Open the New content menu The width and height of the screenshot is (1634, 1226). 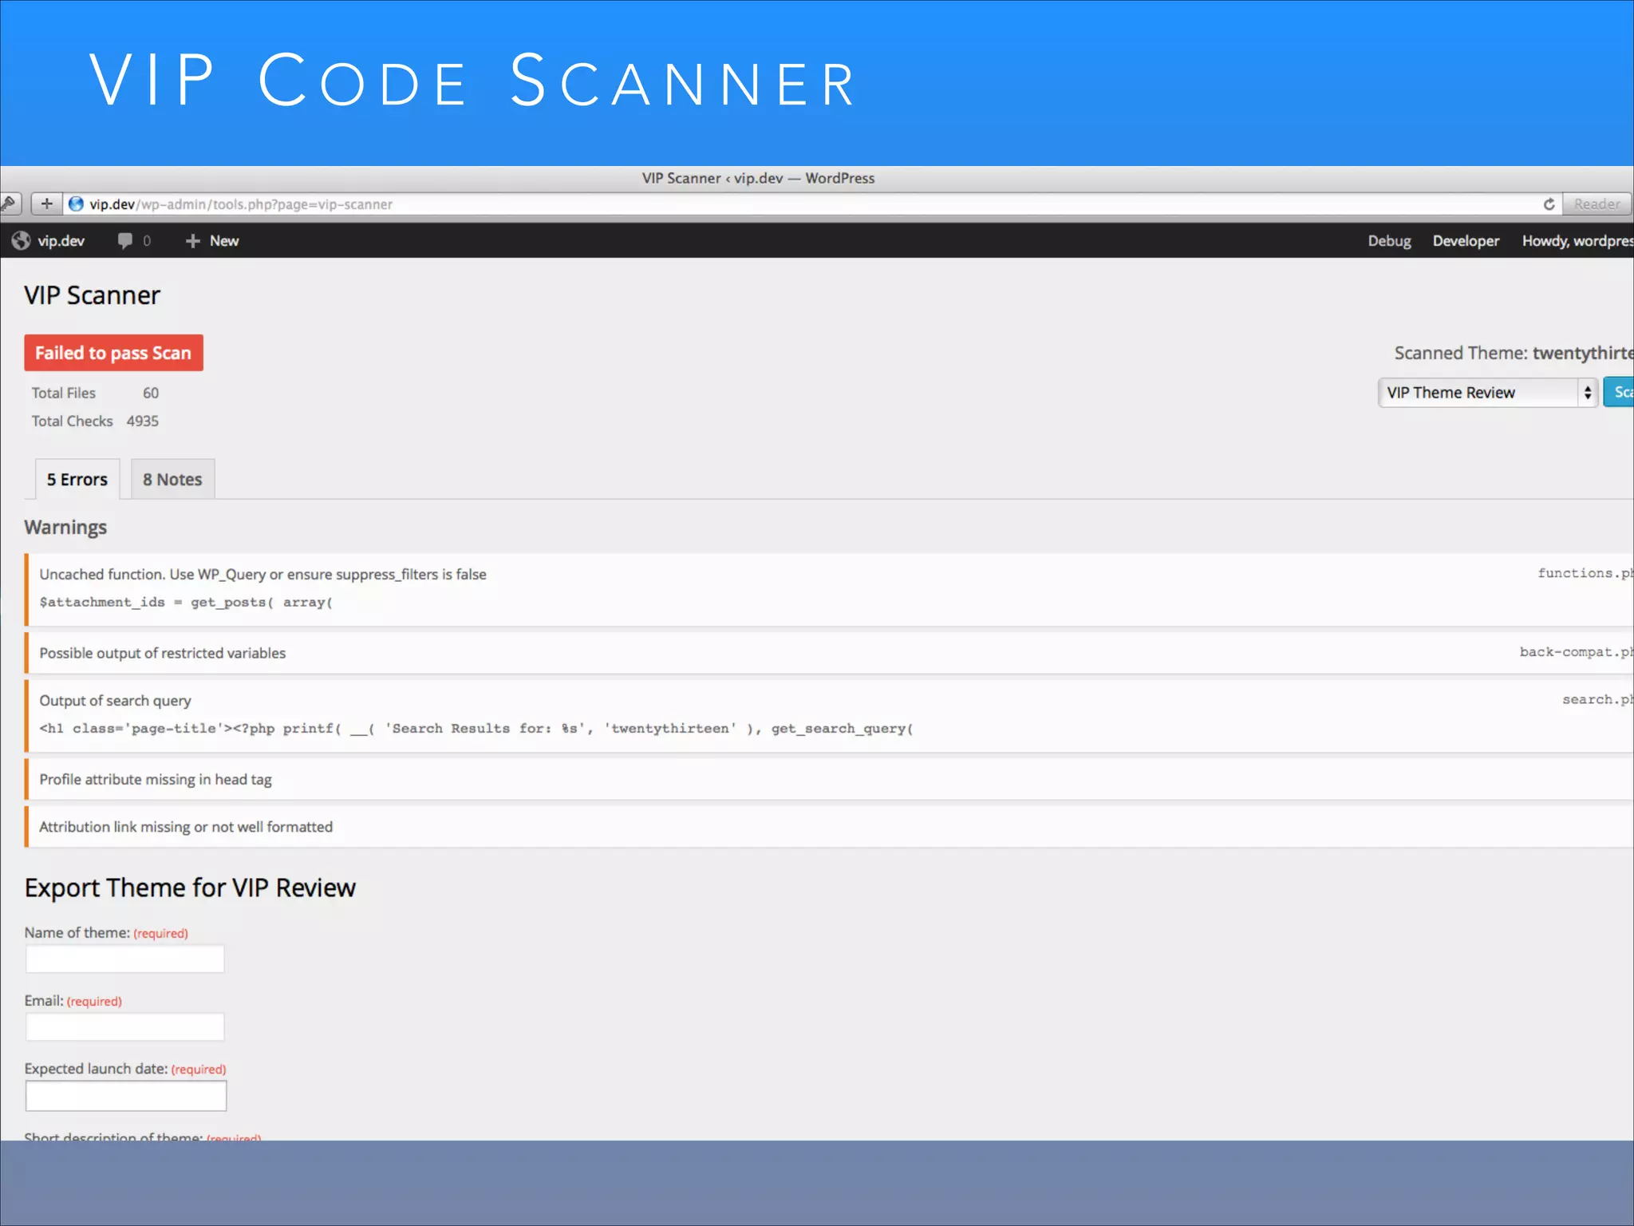pyautogui.click(x=212, y=240)
